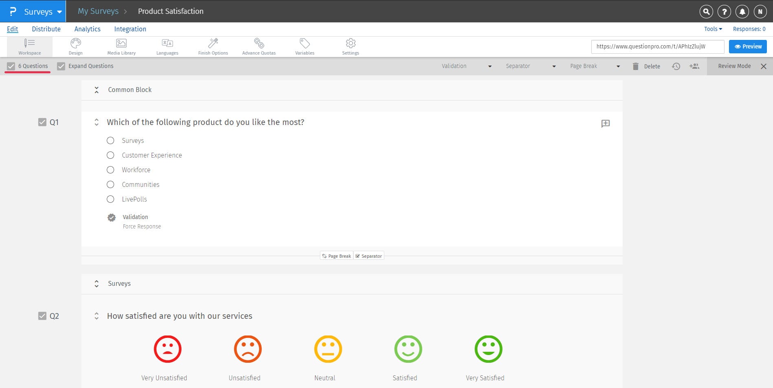Viewport: 773px width, 388px height.
Task: Uncheck the Expand Questions checkbox
Action: [x=61, y=66]
